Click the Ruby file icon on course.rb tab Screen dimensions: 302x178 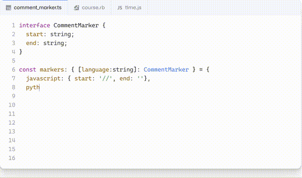pyautogui.click(x=76, y=8)
